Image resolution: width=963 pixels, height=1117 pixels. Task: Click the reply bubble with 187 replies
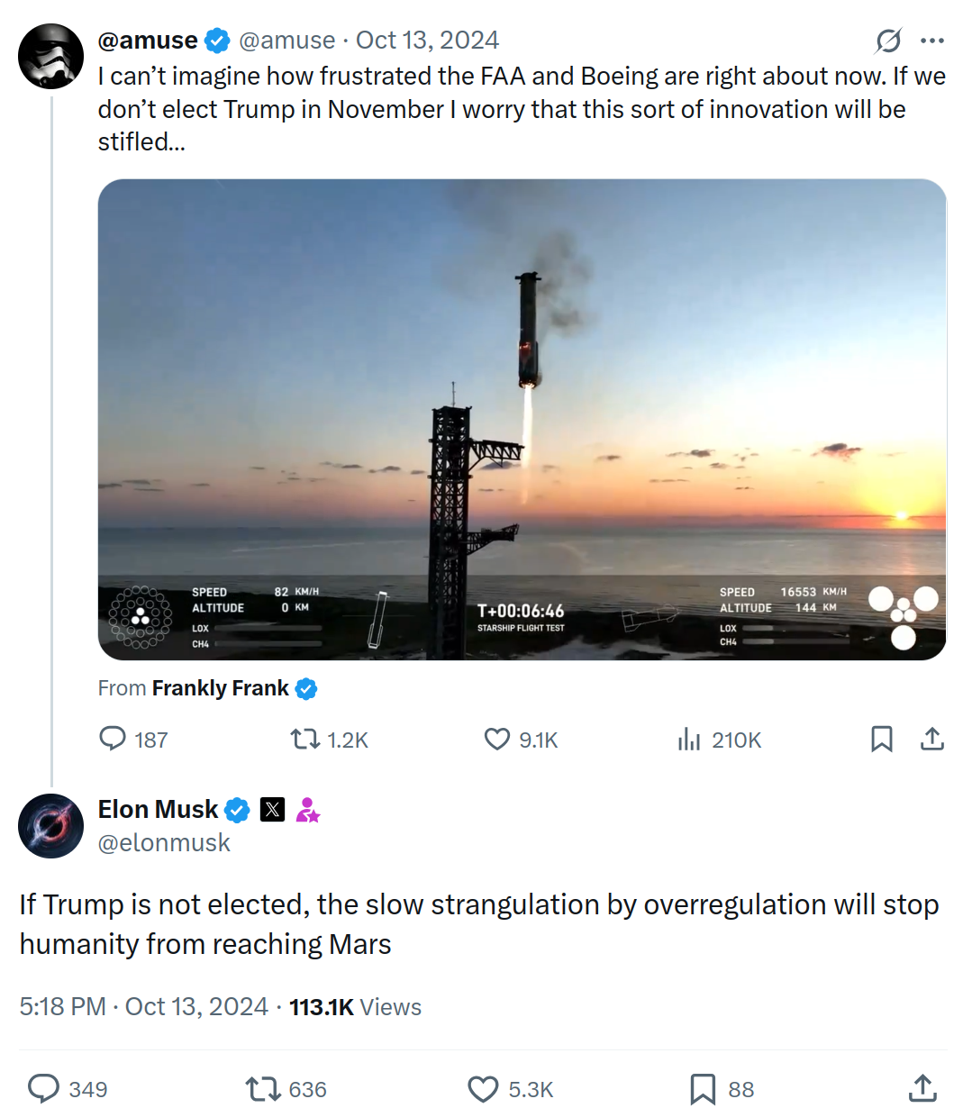[133, 740]
